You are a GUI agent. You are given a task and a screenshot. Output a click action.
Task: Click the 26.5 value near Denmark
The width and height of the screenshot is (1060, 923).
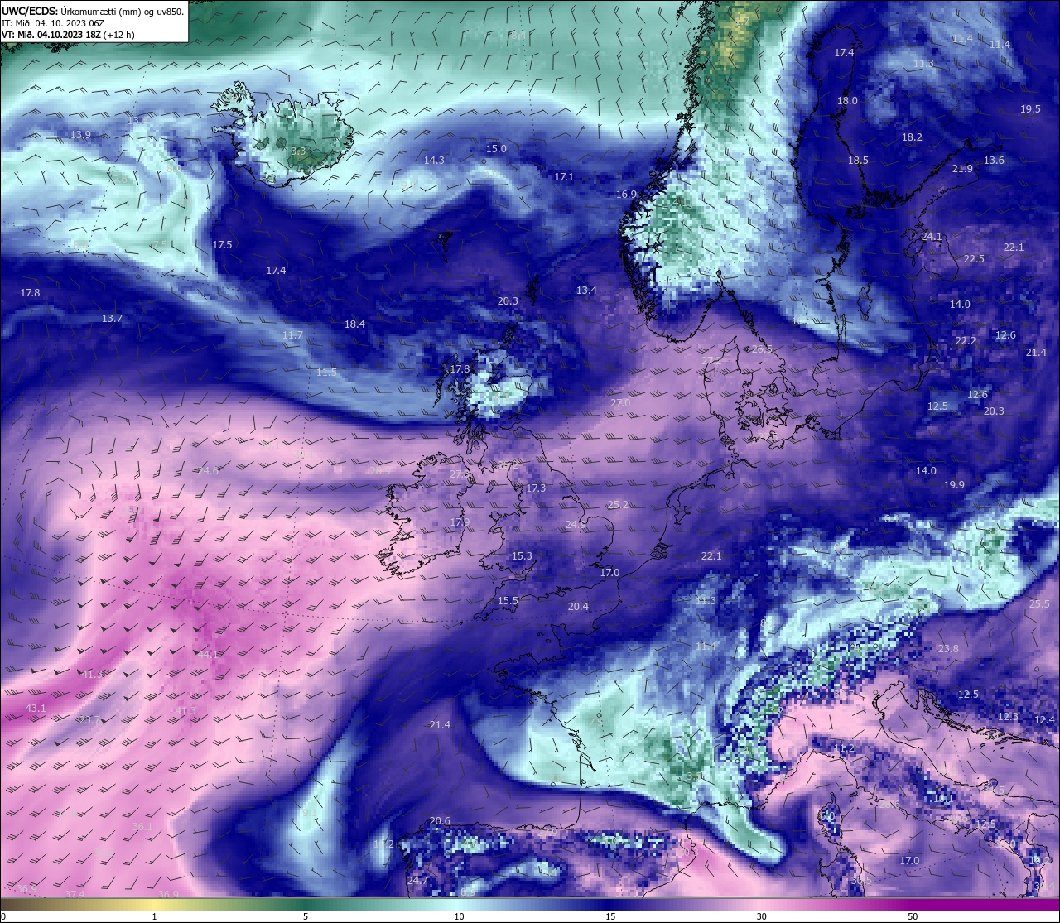pyautogui.click(x=762, y=349)
